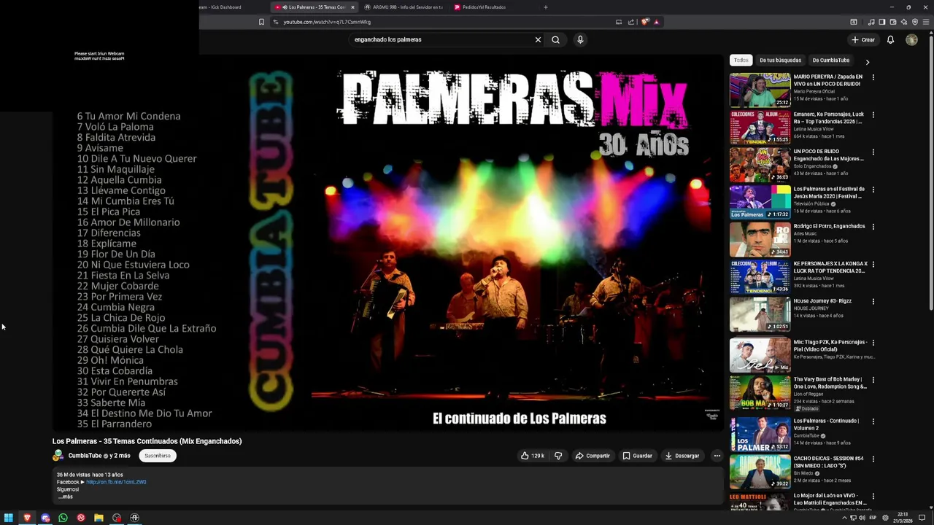Open the Los Palmeras Festival de Jesús María thumbnail
This screenshot has height=525, width=934.
pyautogui.click(x=760, y=202)
